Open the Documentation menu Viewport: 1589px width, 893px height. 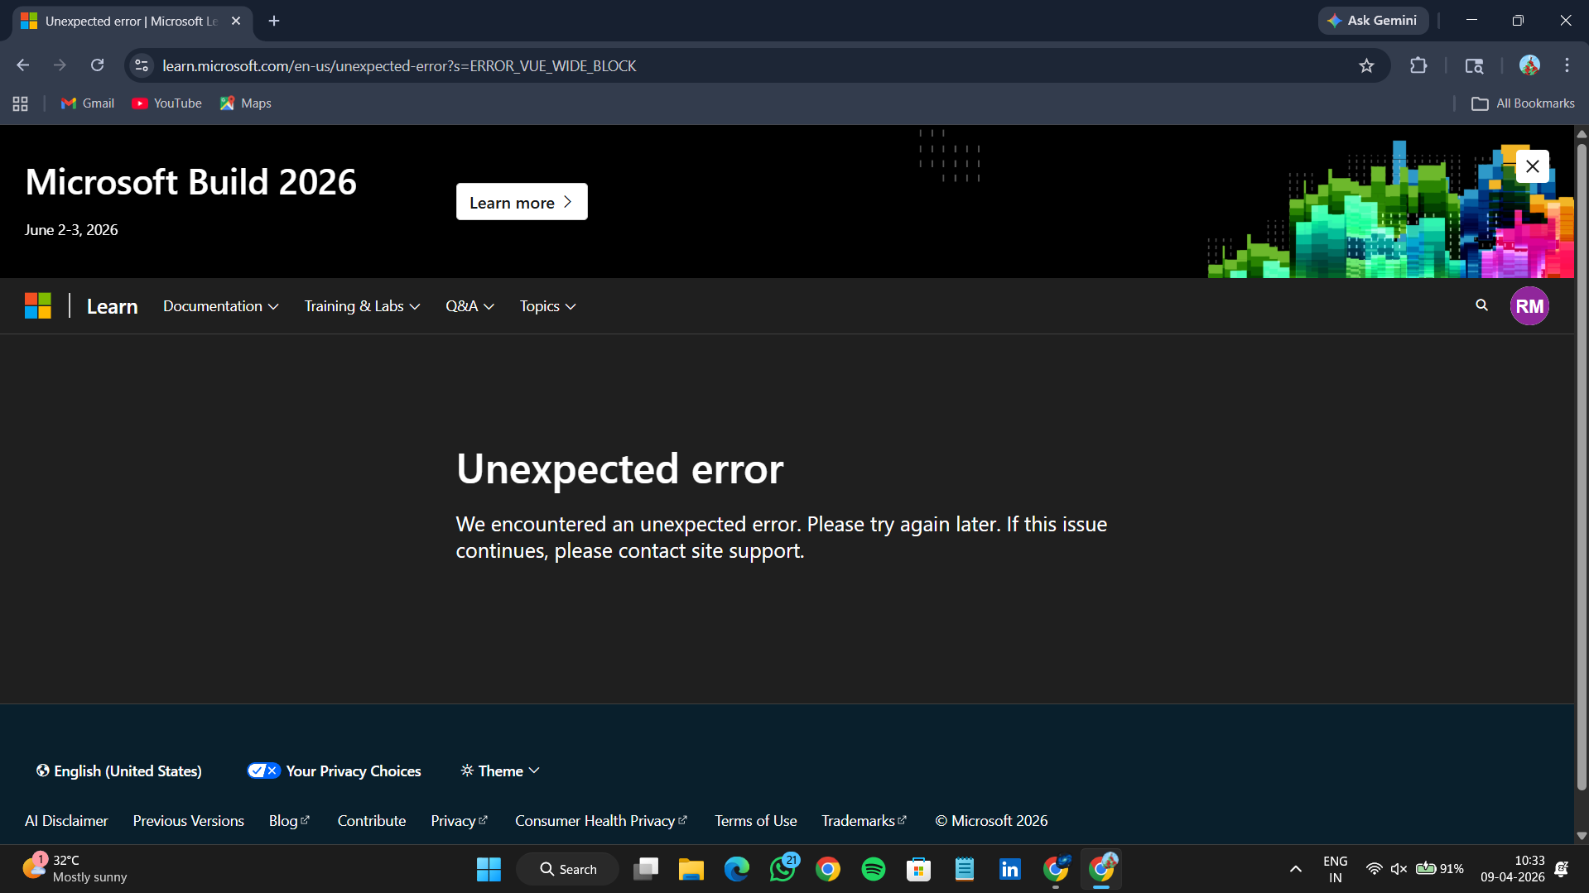point(219,305)
